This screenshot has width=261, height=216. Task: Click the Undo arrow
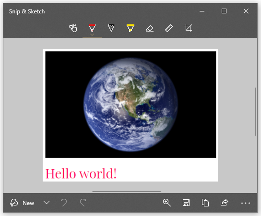64,203
